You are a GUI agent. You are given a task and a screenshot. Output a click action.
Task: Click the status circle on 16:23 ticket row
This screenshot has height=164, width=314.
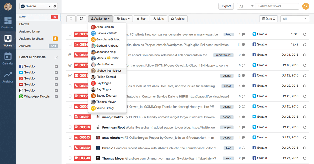coord(304,34)
